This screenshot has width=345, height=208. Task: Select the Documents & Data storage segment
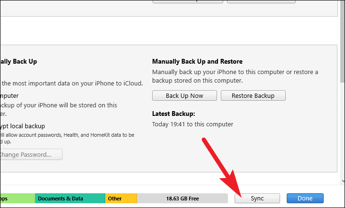pos(70,199)
